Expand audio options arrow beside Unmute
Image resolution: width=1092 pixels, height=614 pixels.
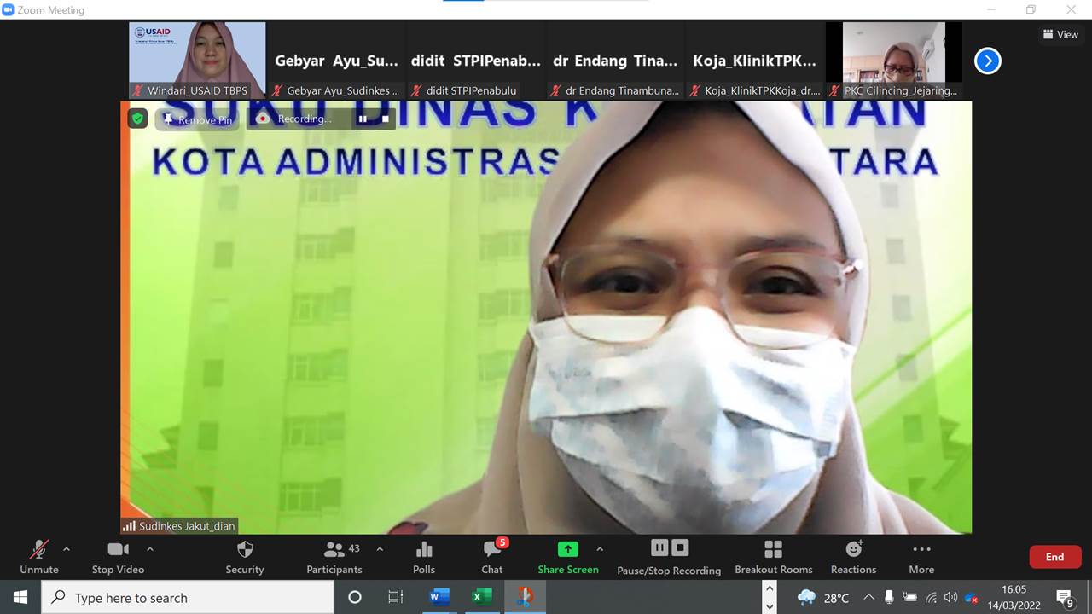click(x=67, y=549)
